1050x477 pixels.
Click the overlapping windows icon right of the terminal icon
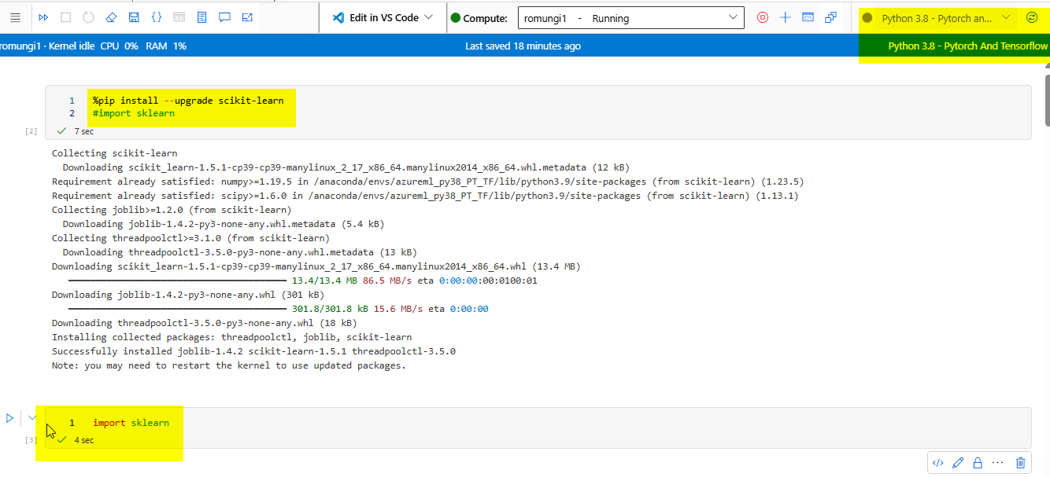click(830, 17)
